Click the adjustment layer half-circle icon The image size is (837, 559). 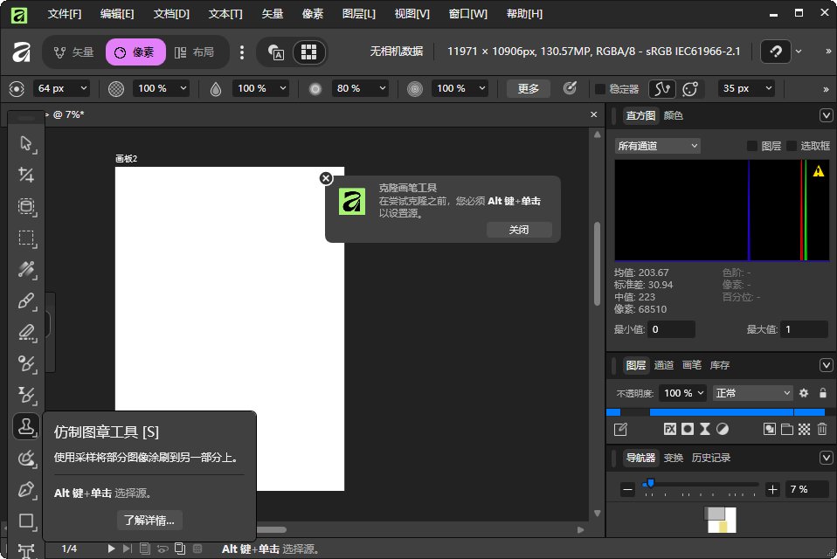[723, 430]
